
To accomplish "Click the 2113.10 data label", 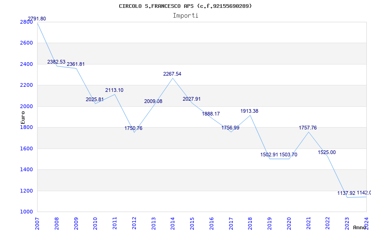I will coord(114,90).
